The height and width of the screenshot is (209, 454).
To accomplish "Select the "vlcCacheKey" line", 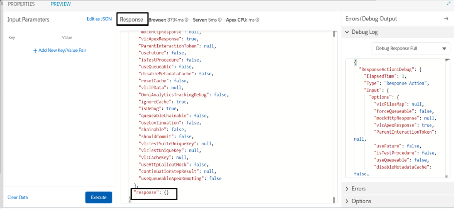I will (163, 158).
